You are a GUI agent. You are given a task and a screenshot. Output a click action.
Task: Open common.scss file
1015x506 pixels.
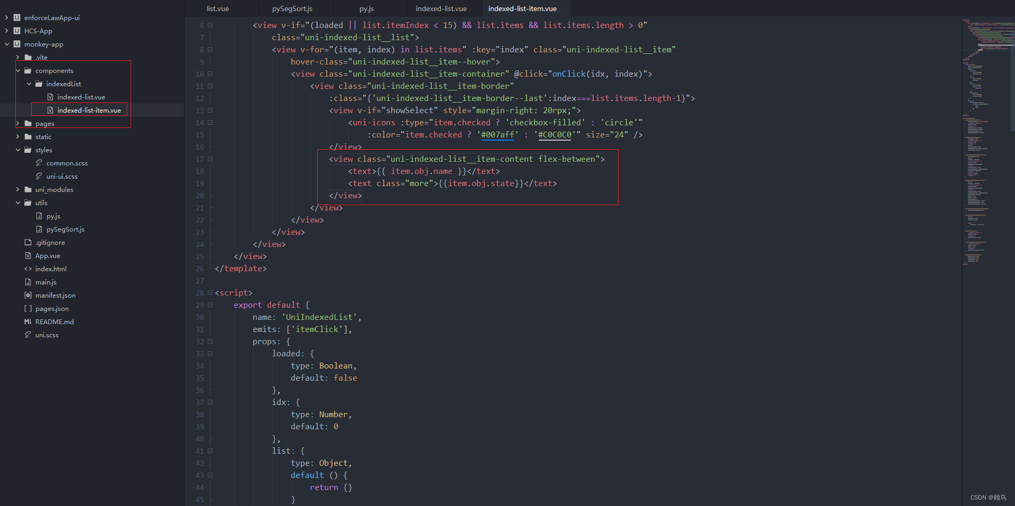point(67,163)
